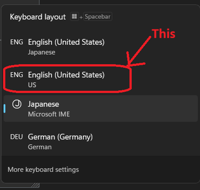This screenshot has height=190, width=200.
Task: Click the resize grip below the flyout
Action: coord(35,185)
